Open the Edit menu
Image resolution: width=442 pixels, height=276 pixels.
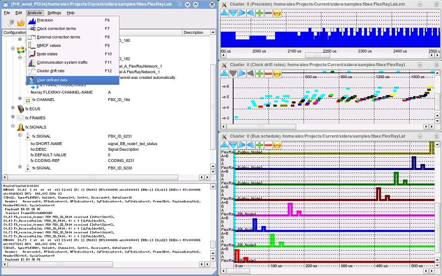coord(19,13)
